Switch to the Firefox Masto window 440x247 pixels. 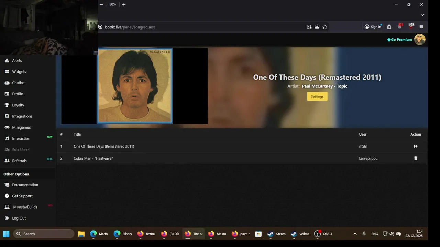217,234
